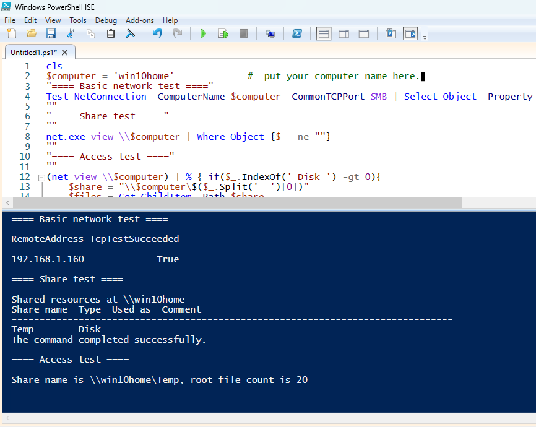Click 192.168.1.160 in console output
This screenshot has height=427, width=536.
coord(48,259)
